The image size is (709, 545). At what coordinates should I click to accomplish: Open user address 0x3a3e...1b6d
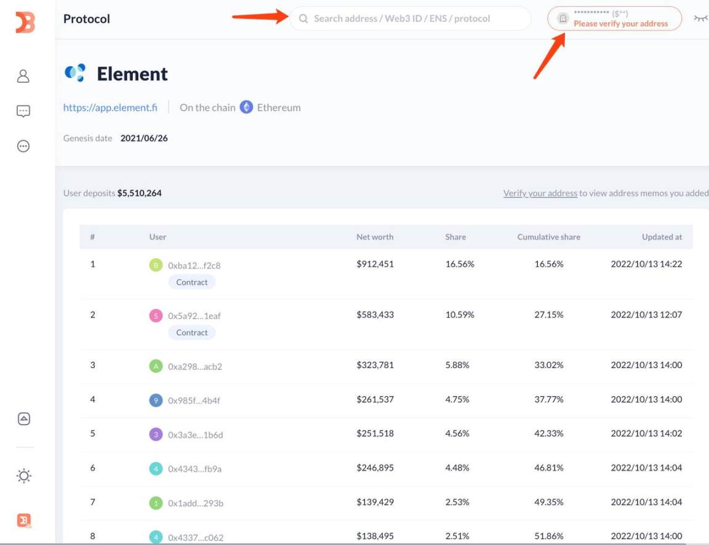tap(195, 435)
